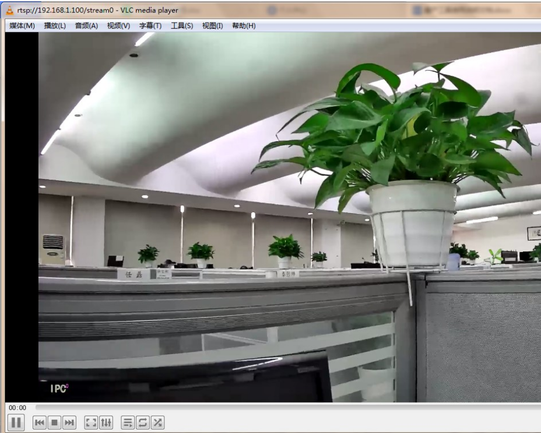Expand the 字幕(T) subtitle menu
Viewport: 541px width, 433px height.
(150, 26)
